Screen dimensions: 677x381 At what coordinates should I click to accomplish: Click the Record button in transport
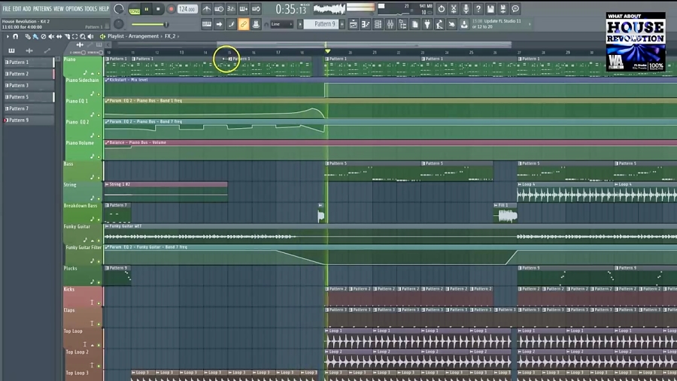click(x=171, y=9)
